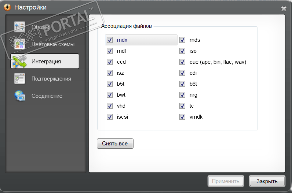Open the General settings sliders icon

tap(19, 27)
